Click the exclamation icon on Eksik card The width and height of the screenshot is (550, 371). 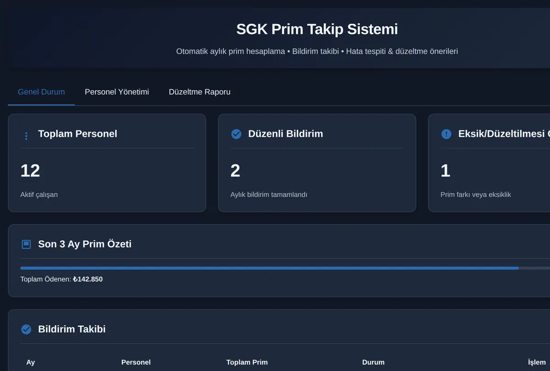pyautogui.click(x=446, y=134)
